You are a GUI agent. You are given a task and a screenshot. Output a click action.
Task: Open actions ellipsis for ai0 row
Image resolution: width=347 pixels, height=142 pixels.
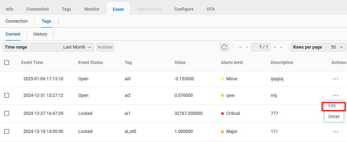coord(335,79)
